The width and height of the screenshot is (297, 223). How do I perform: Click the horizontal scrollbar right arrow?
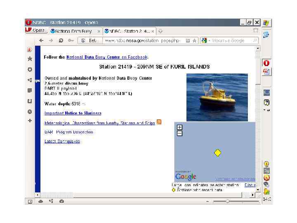point(252,195)
